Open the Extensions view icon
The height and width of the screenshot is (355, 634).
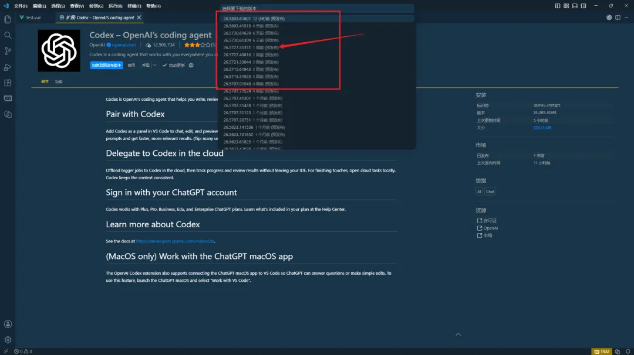[8, 83]
